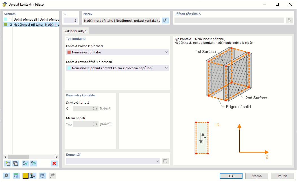This screenshot has height=182, width=297.
Task: Delete the selected item with red X
Action: click(54, 163)
